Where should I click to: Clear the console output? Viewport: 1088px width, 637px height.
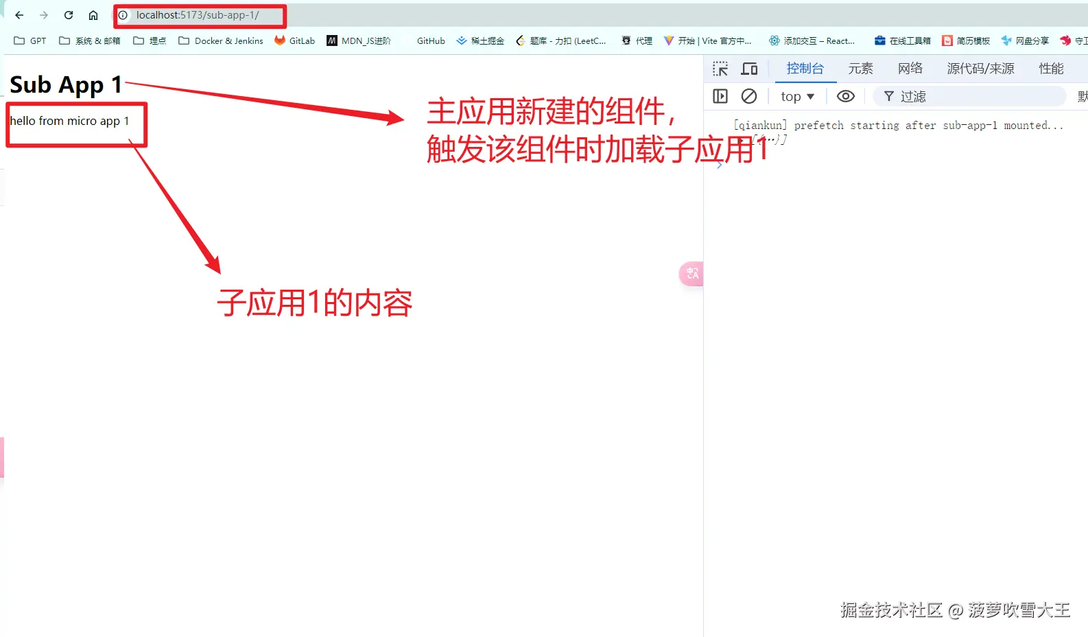pyautogui.click(x=749, y=97)
